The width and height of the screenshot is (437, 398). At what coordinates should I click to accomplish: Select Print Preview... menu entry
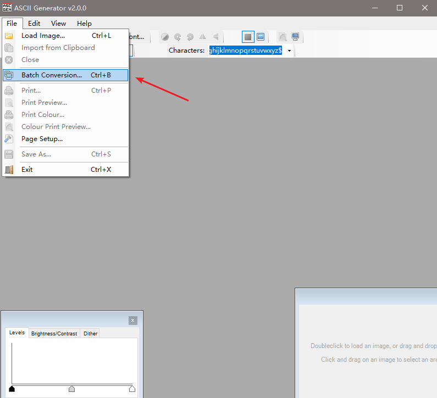click(x=65, y=103)
